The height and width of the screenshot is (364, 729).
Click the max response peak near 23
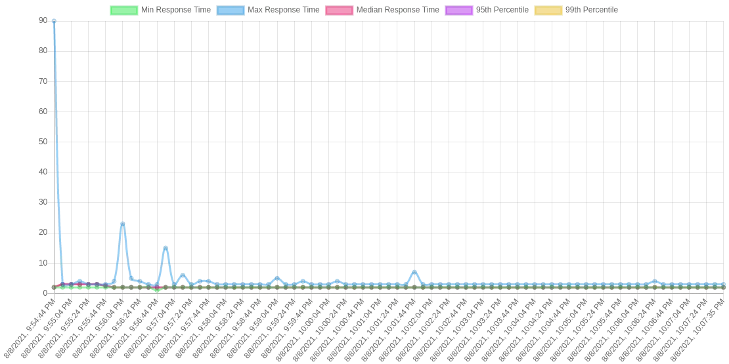click(x=123, y=224)
